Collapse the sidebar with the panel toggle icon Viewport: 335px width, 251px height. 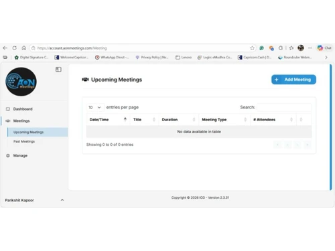58,70
